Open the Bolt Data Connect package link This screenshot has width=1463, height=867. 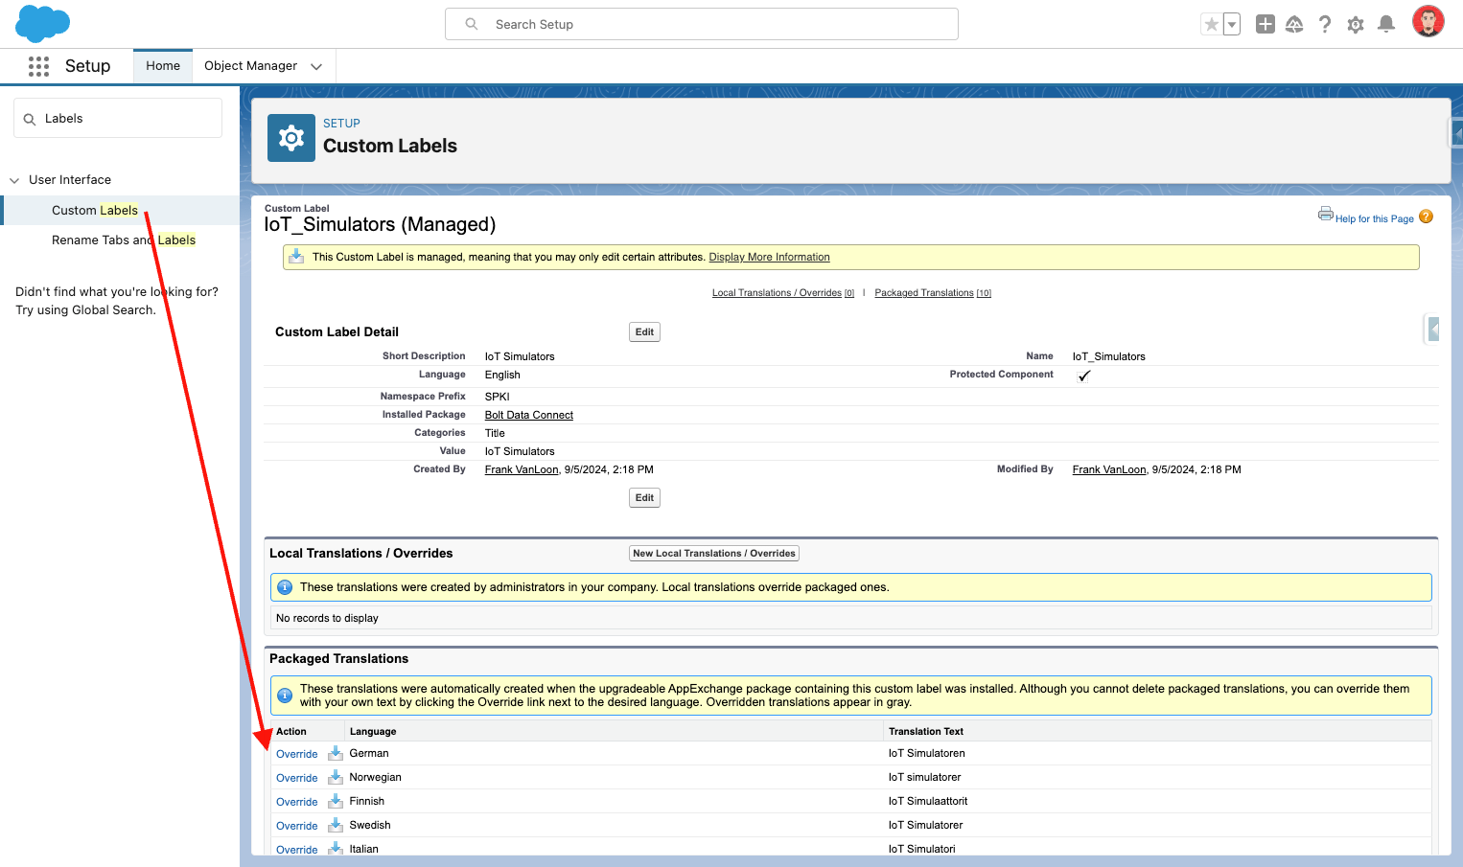click(x=529, y=415)
